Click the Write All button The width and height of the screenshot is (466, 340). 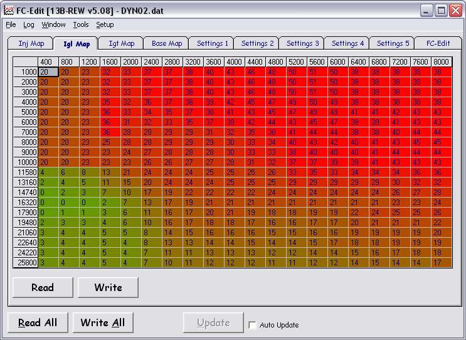coord(103,322)
